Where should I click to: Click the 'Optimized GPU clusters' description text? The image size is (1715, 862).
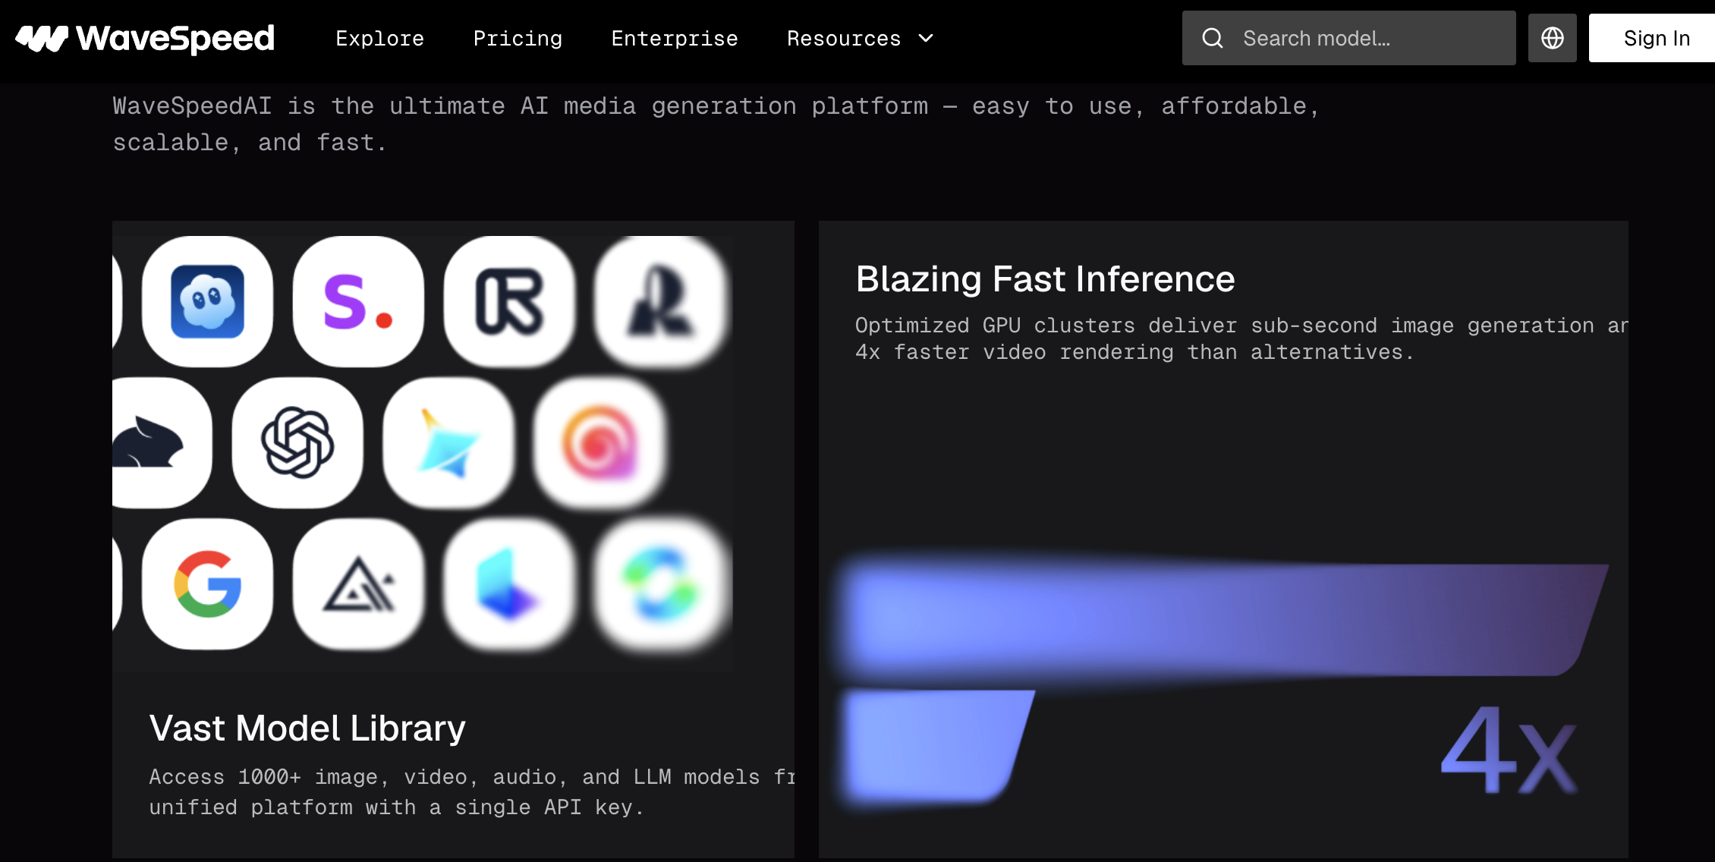[1241, 338]
